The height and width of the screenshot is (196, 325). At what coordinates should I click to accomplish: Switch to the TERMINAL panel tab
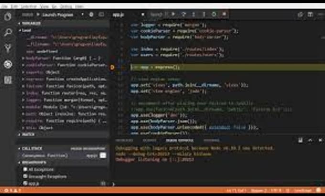click(x=211, y=140)
